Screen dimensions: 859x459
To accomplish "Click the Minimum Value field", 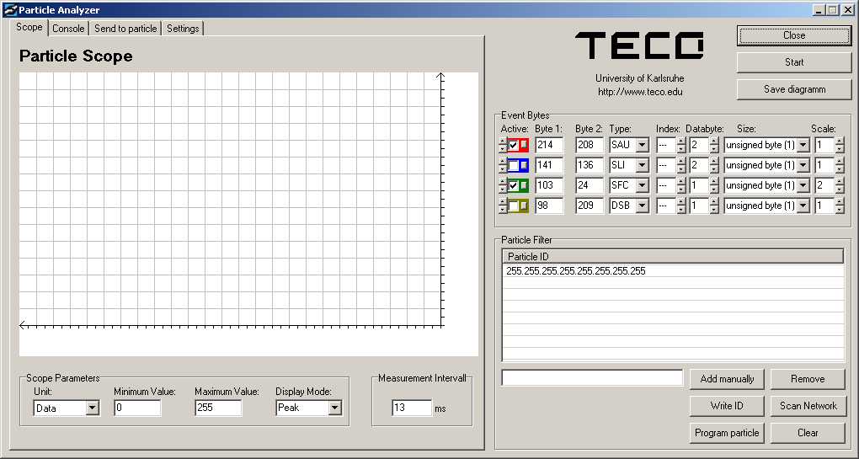I will pos(137,408).
